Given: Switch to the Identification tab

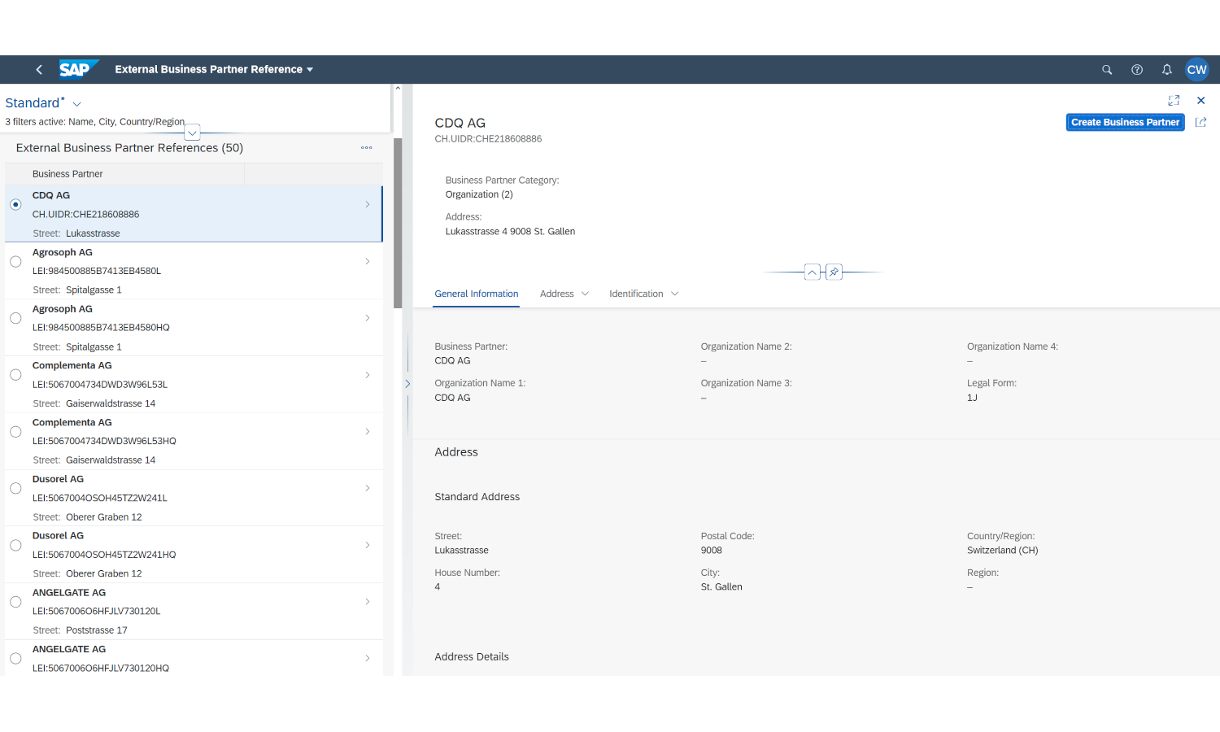Looking at the screenshot, I should pos(636,294).
